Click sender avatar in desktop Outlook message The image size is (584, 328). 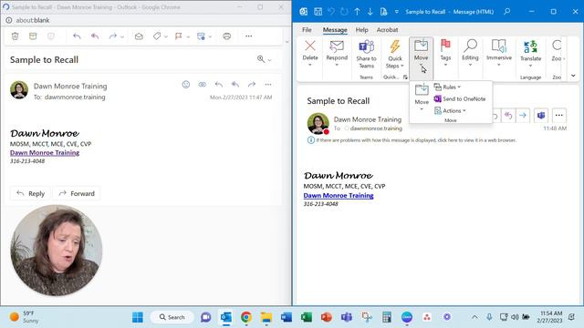tap(318, 124)
